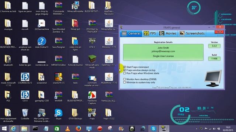Select the wrar521fr [1] installer icon
This screenshot has width=236, height=132.
[x=59, y=78]
